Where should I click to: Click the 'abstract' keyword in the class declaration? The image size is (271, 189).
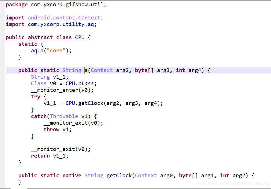[40, 37]
